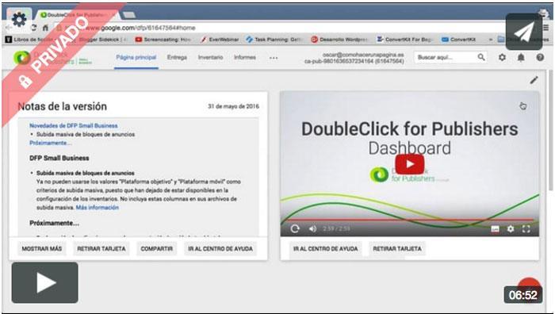Click the paper plane share icon
The width and height of the screenshot is (555, 314).
pyautogui.click(x=524, y=32)
